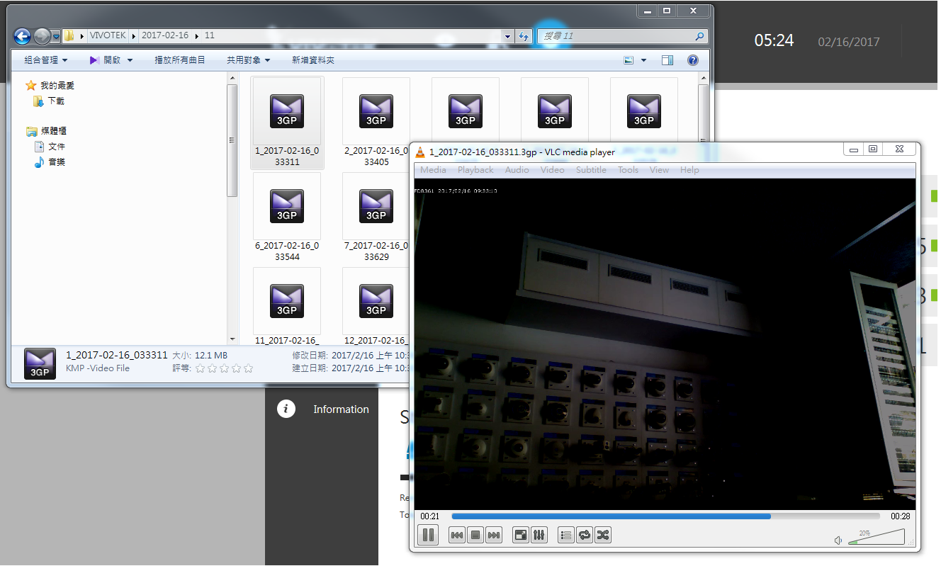Select the 6_2017-02-16 video thumbnail

click(x=286, y=207)
